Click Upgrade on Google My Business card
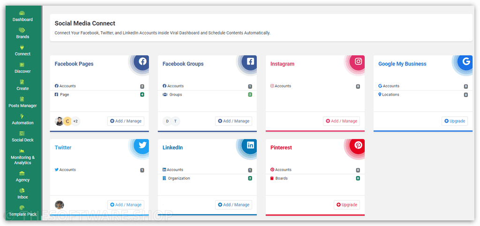Viewport: 480px width, 226px height. pyautogui.click(x=455, y=121)
